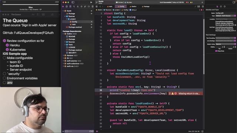Uncheck 'Review configuration so far' item
237x133 pixels.
[x=4, y=41]
